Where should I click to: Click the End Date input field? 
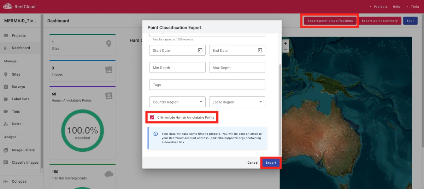point(237,50)
